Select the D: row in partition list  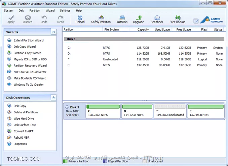(x=145, y=54)
